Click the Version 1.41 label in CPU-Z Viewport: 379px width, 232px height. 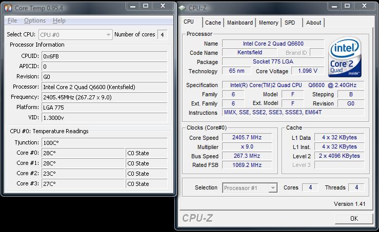pos(350,204)
